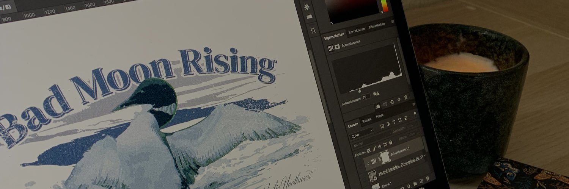This screenshot has height=189, width=569.
Task: Lock position move-arrows icon
Action: (380, 146)
